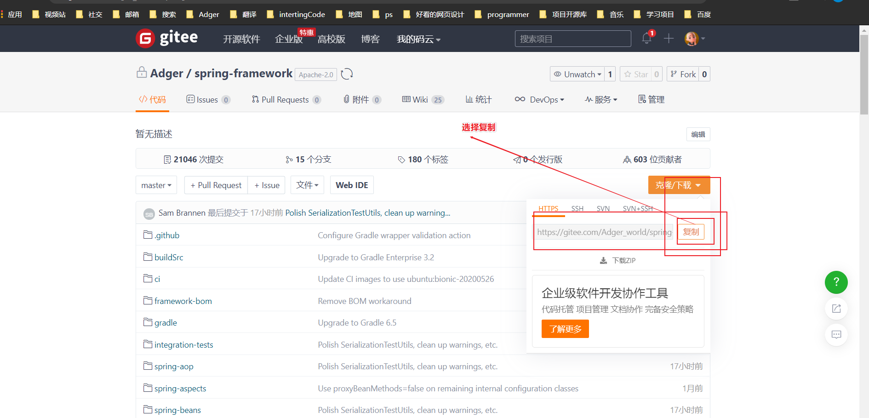Open the master branch dropdown
Viewport: 869px width, 418px height.
(x=156, y=185)
